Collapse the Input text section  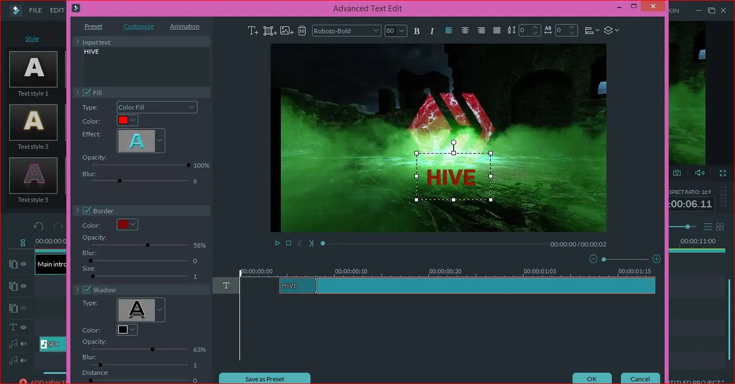tap(78, 42)
